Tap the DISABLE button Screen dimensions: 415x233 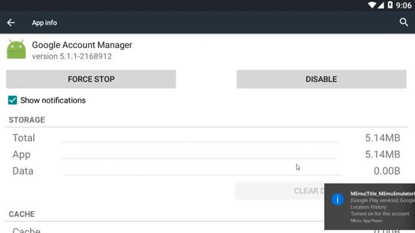tap(322, 79)
